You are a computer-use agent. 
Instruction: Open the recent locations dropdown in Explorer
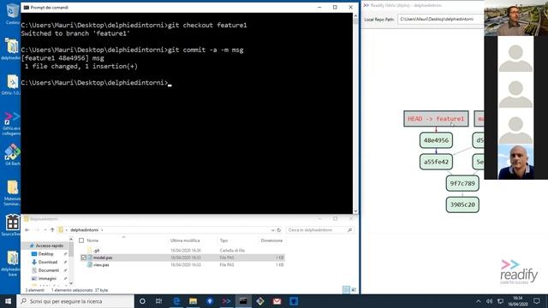pos(45,230)
